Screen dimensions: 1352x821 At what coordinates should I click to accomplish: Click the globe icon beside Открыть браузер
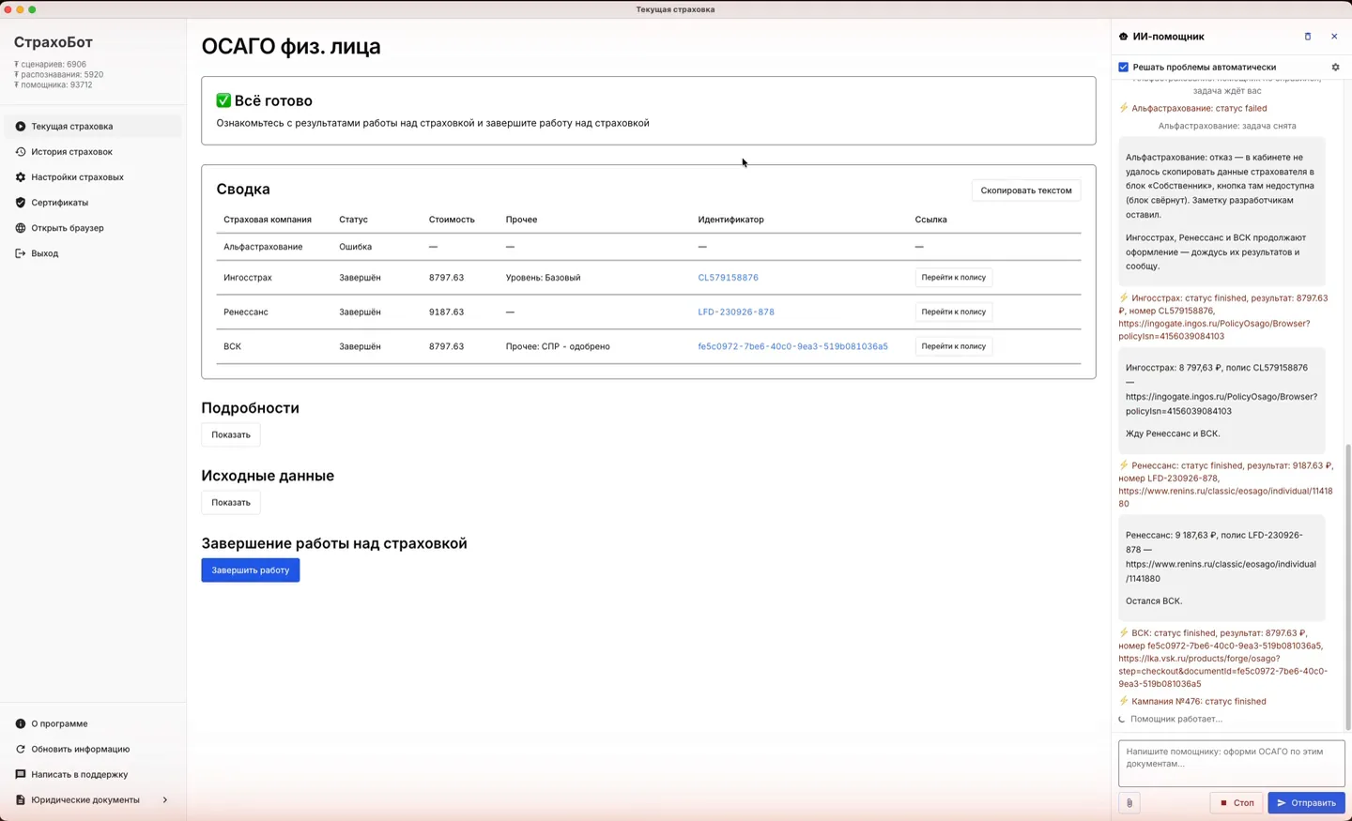21,228
